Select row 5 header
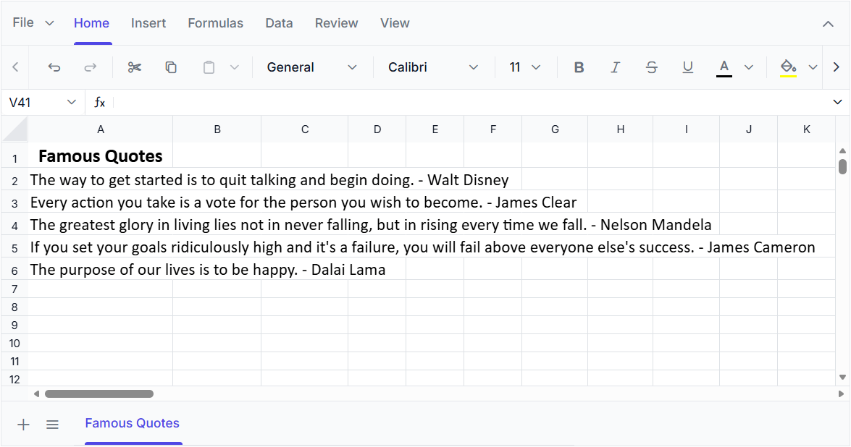This screenshot has height=447, width=851. pos(14,248)
